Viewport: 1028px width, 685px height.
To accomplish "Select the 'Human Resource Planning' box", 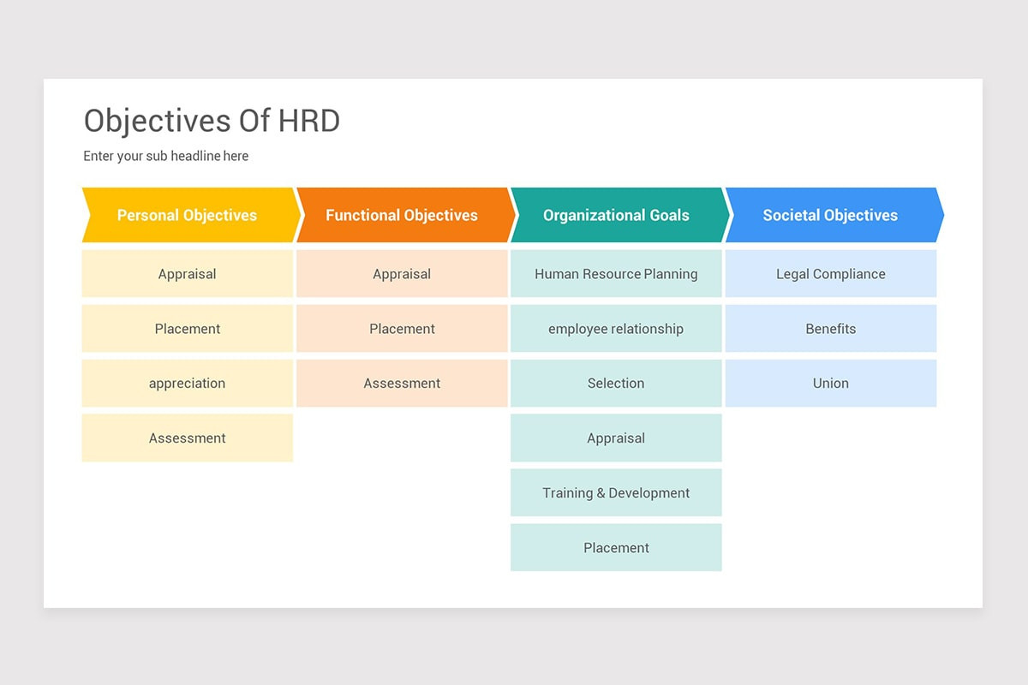I will point(616,274).
